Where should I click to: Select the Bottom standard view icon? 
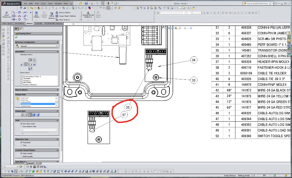coord(30,69)
